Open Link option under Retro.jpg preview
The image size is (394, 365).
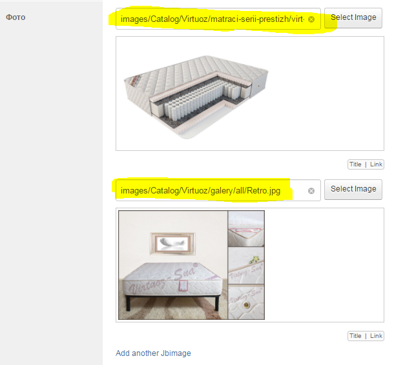376,336
